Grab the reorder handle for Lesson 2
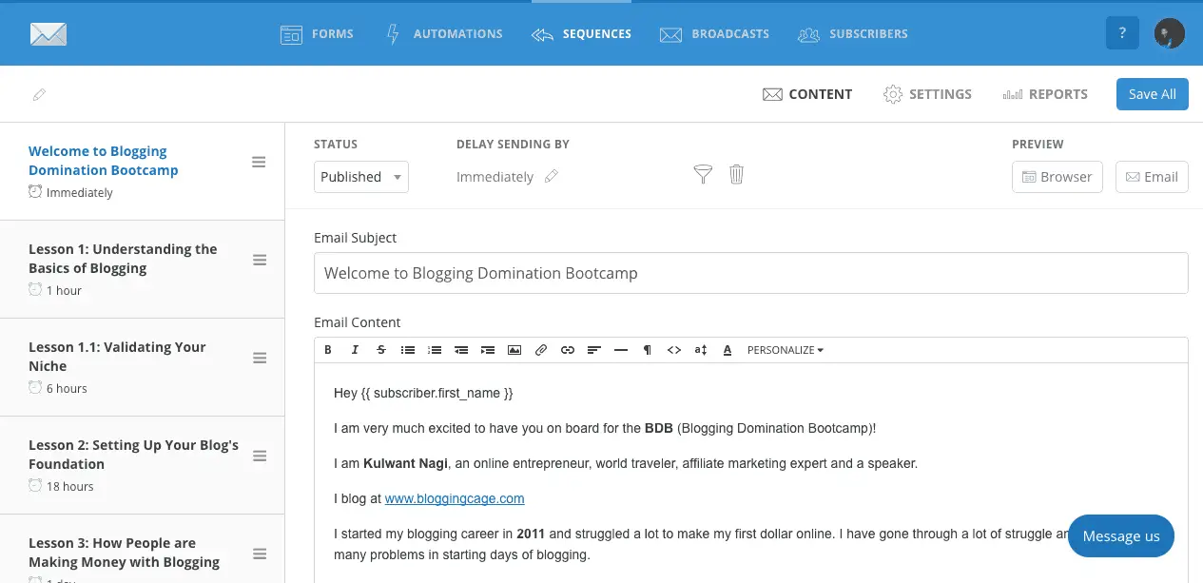This screenshot has height=583, width=1203. tap(259, 457)
